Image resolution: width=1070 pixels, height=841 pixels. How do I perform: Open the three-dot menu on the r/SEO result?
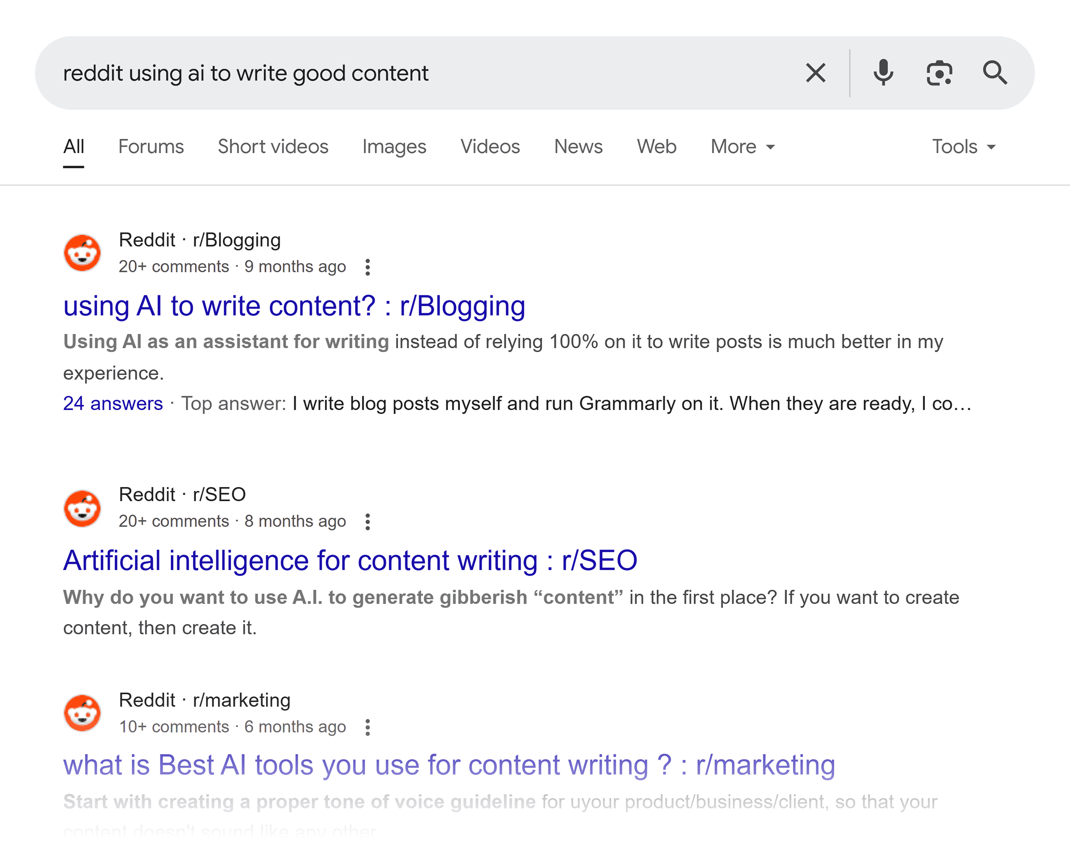pyautogui.click(x=368, y=521)
